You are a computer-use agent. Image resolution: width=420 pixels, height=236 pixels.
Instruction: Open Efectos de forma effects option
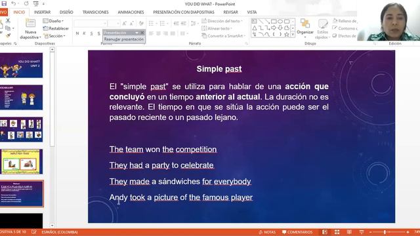(x=345, y=35)
